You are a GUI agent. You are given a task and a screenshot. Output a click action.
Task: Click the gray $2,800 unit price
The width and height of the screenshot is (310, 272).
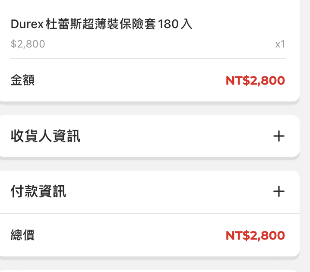pos(28,44)
